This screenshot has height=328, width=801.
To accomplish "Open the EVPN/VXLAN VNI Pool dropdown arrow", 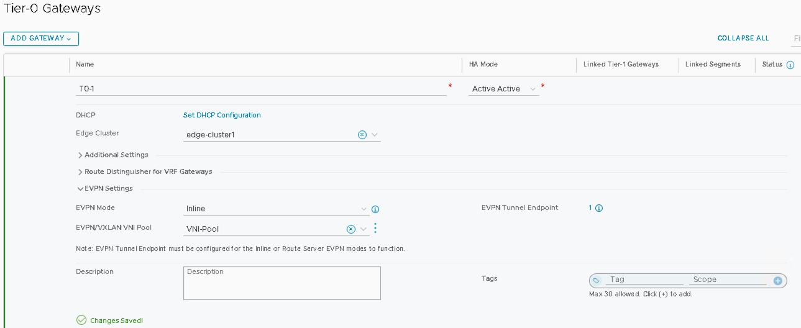I will pos(364,229).
